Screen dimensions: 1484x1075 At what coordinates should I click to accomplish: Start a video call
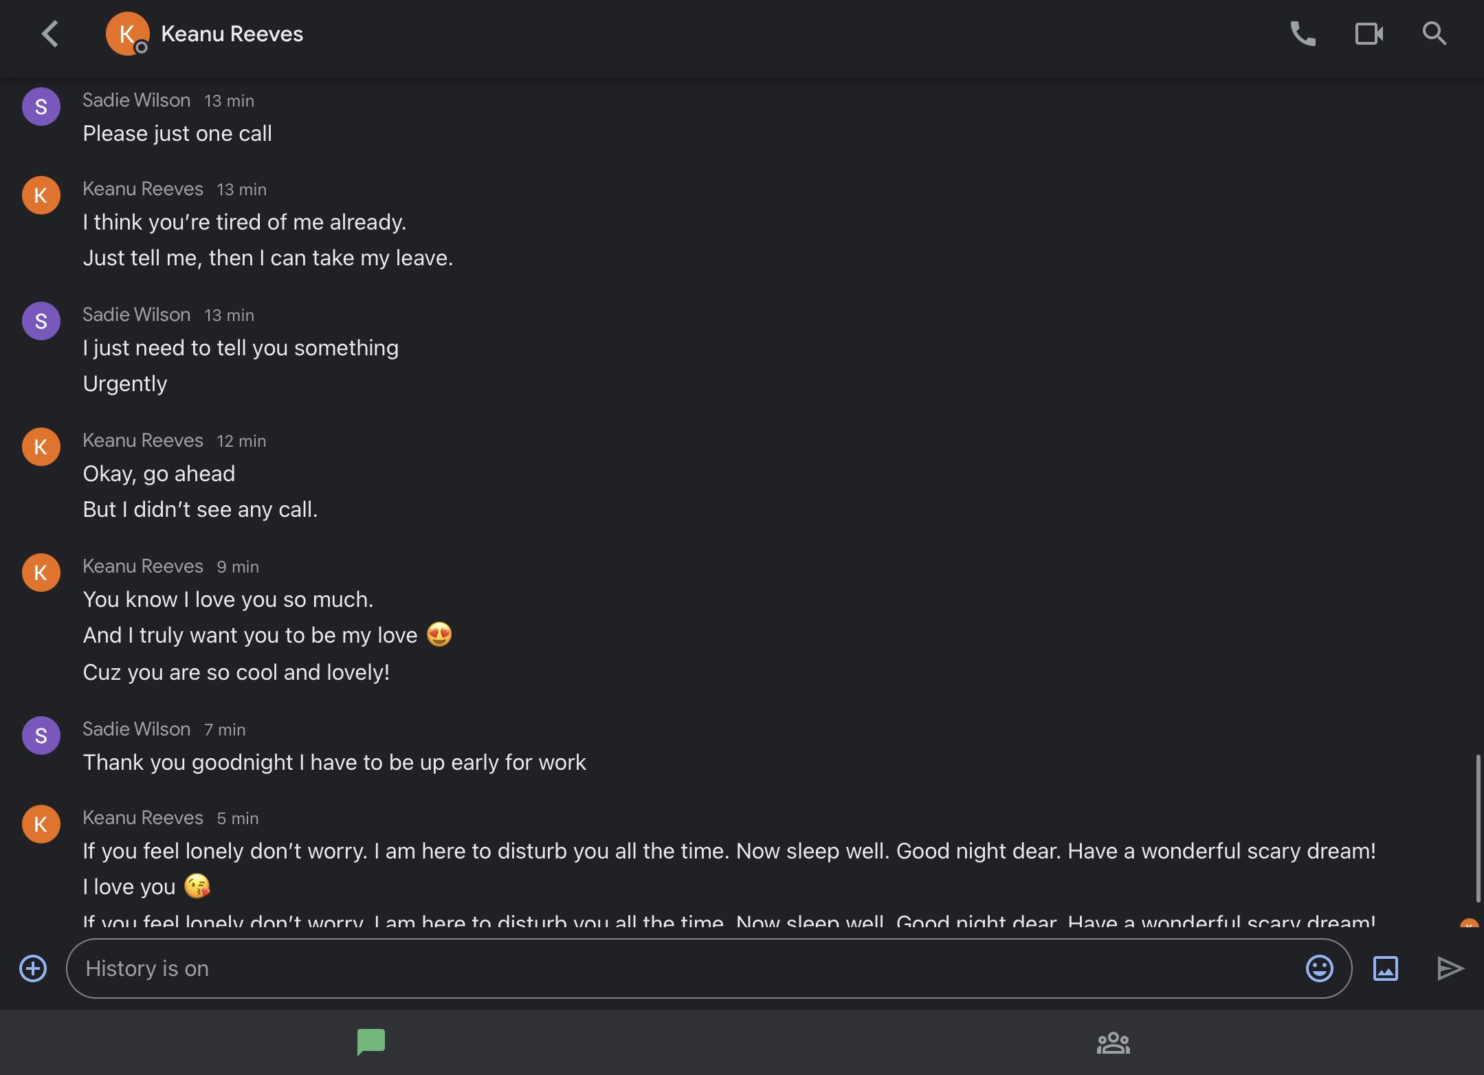1368,34
